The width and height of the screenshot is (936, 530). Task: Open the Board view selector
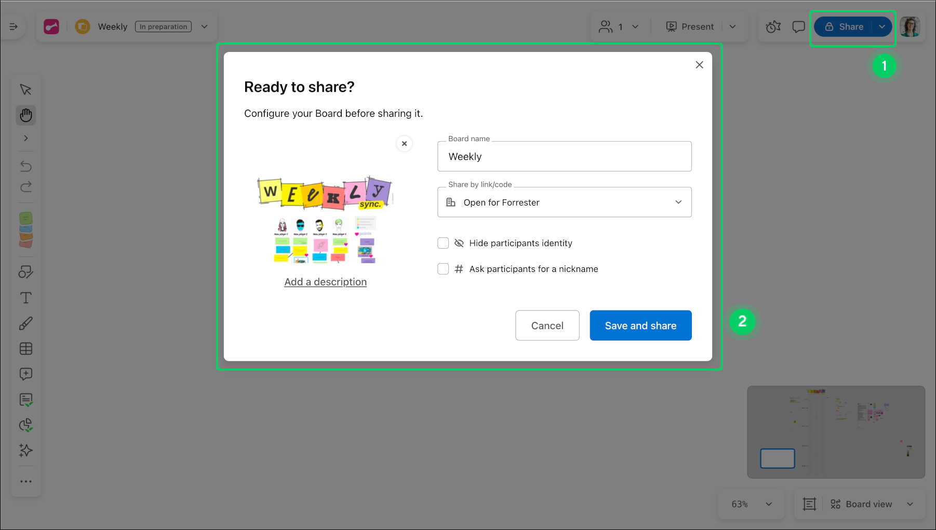click(872, 504)
